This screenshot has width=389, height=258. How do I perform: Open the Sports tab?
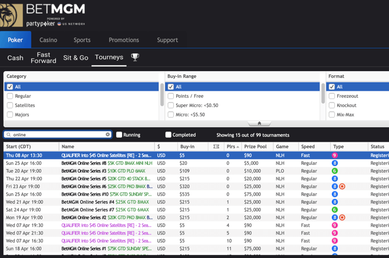coord(82,40)
